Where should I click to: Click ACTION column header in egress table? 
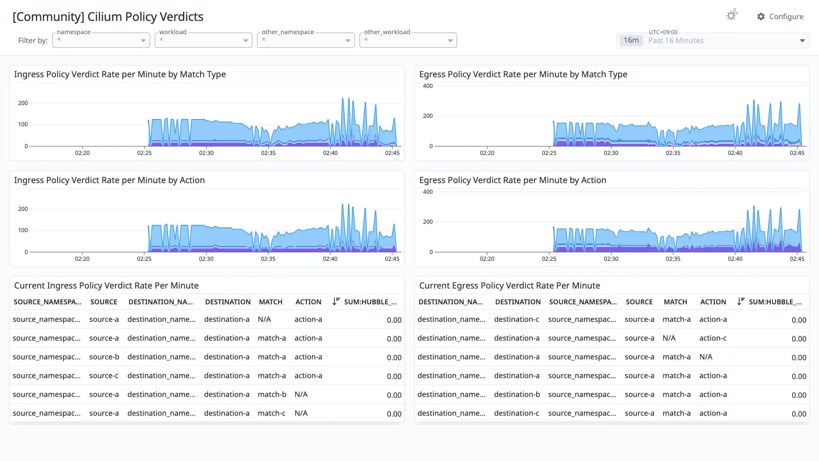pos(713,302)
